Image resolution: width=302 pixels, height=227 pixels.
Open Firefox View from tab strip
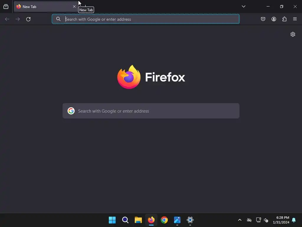(x=6, y=7)
